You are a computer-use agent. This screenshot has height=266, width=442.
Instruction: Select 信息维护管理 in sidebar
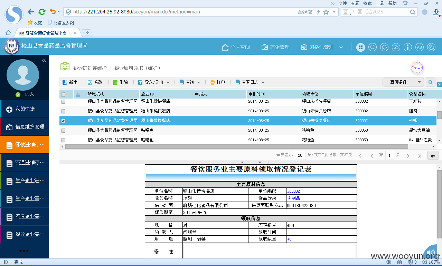tap(25, 127)
